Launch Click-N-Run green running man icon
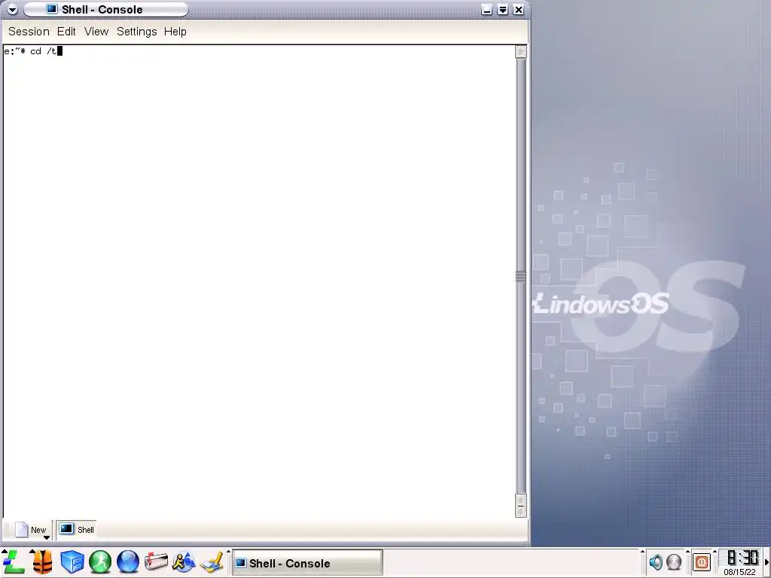 tap(100, 561)
